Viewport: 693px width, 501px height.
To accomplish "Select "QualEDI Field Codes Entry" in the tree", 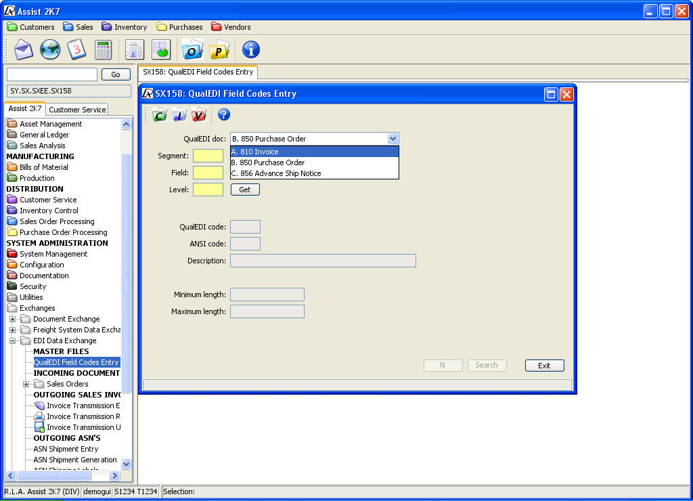I will coord(76,362).
